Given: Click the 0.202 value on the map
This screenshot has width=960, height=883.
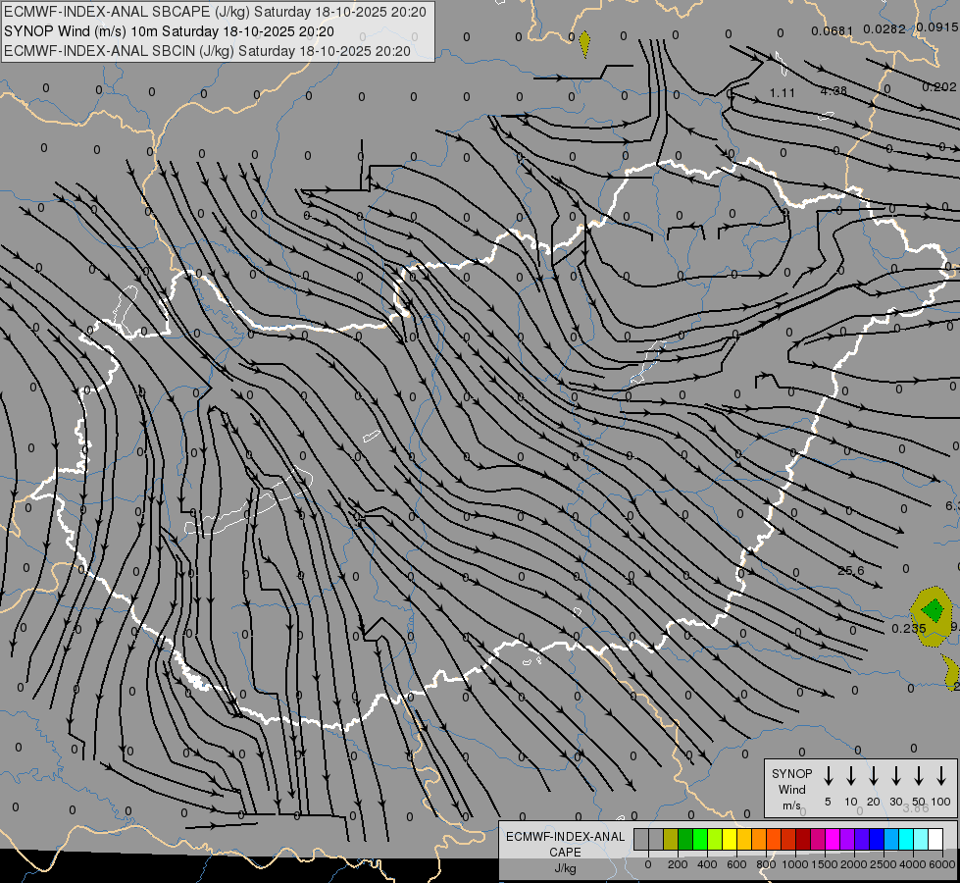Looking at the screenshot, I should tap(939, 87).
